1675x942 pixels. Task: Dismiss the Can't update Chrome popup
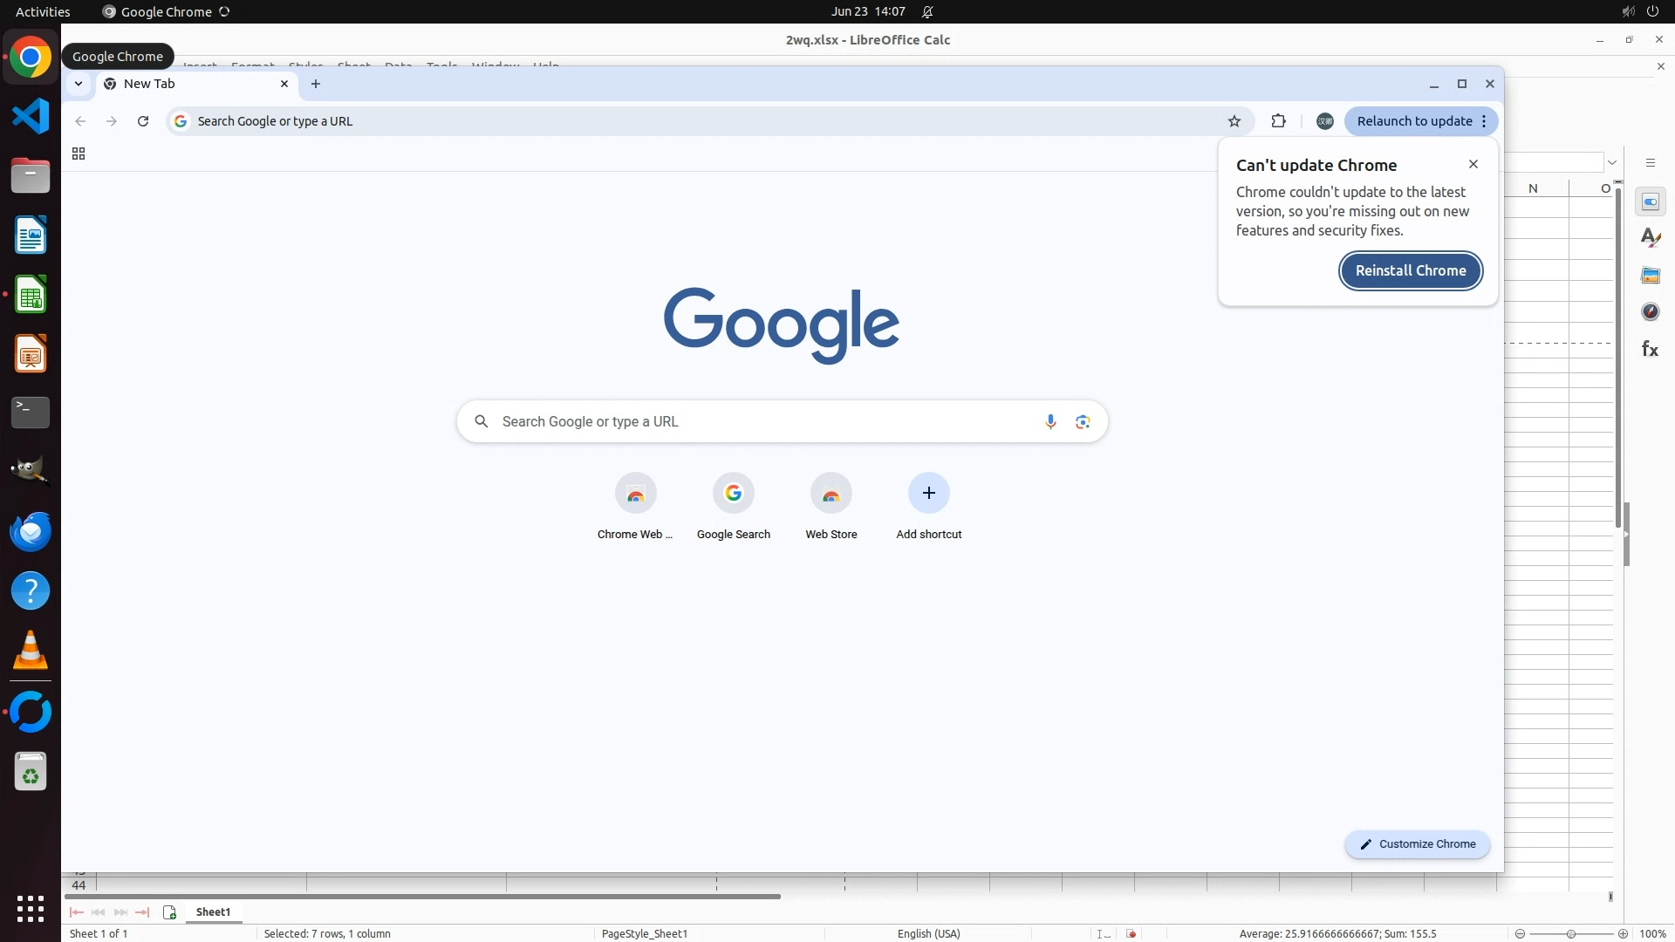pos(1473,164)
